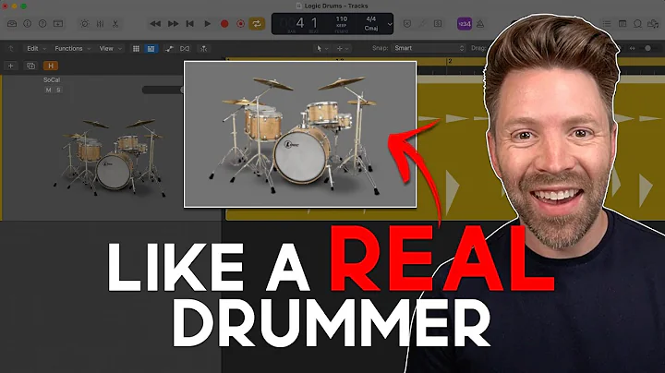Click the tempo value 110

[x=342, y=19]
